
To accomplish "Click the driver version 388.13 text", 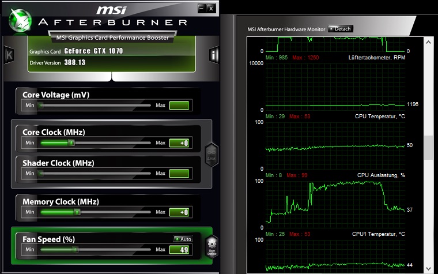I will coord(74,62).
